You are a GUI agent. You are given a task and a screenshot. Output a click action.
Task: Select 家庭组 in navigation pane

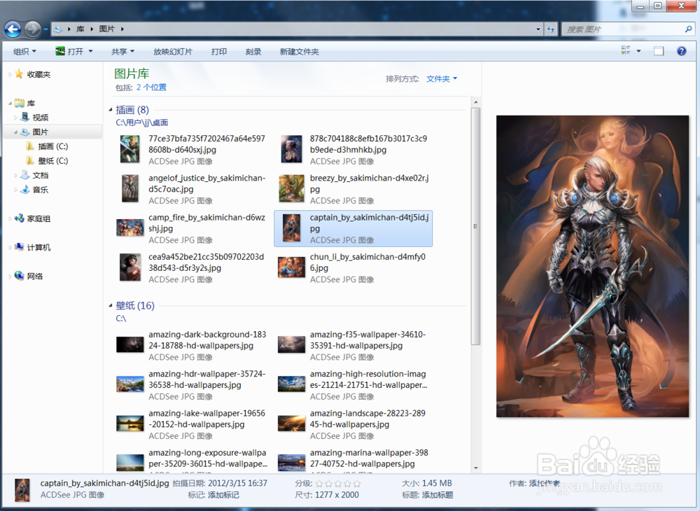(33, 218)
